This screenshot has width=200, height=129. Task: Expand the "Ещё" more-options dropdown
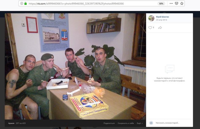click(140, 123)
